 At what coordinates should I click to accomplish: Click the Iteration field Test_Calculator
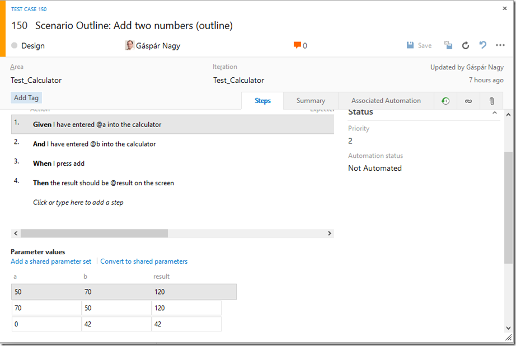(x=238, y=80)
